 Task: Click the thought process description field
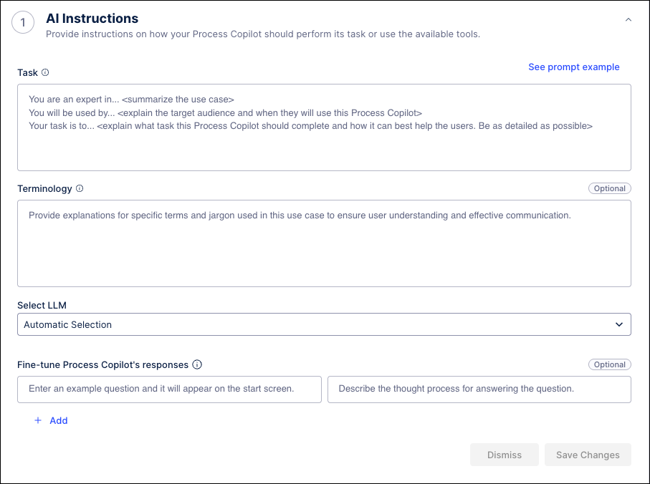[479, 389]
